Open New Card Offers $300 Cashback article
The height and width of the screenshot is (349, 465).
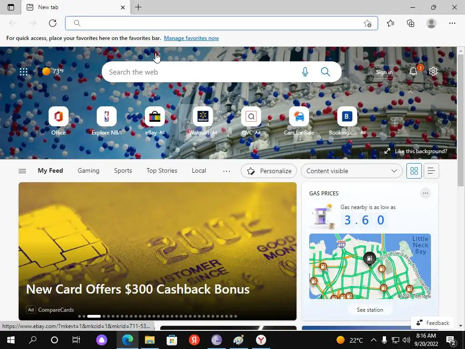(x=158, y=251)
